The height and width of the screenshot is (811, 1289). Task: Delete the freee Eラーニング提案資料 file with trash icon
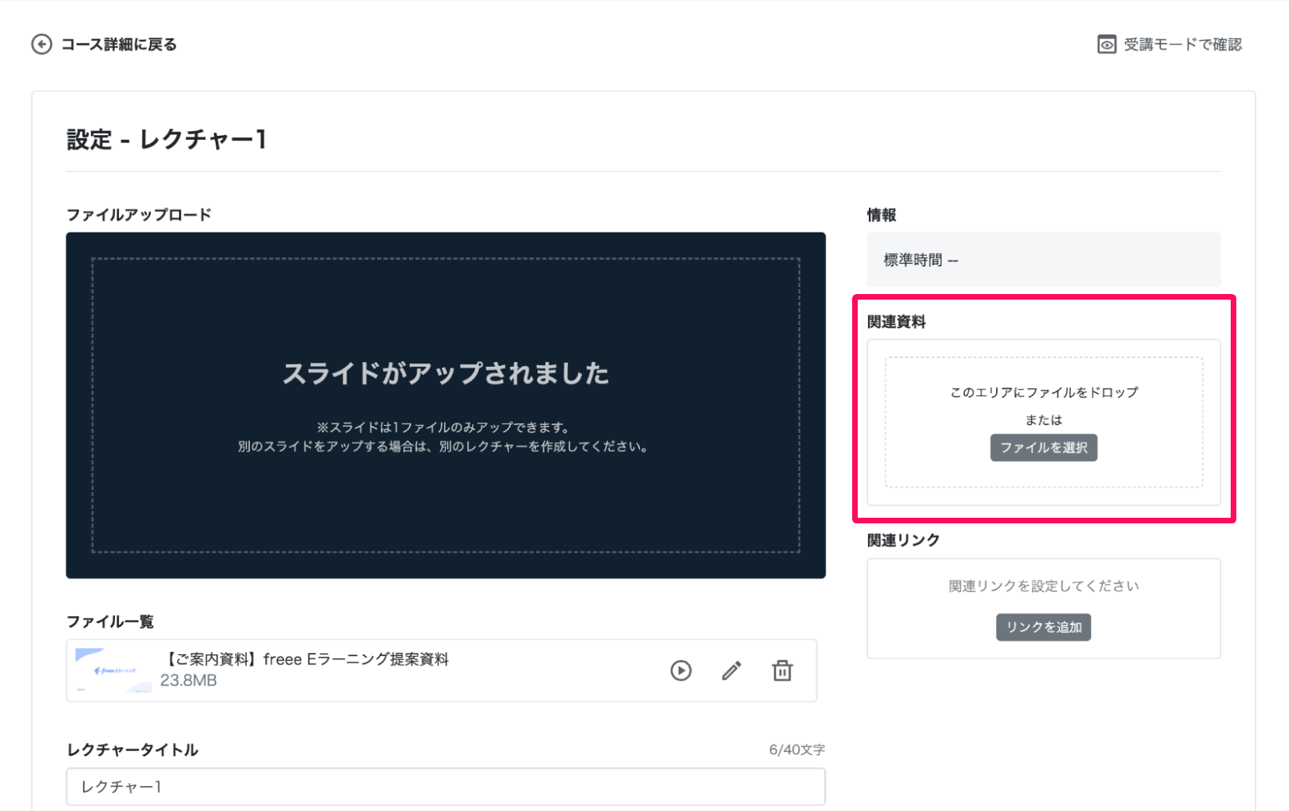point(782,670)
